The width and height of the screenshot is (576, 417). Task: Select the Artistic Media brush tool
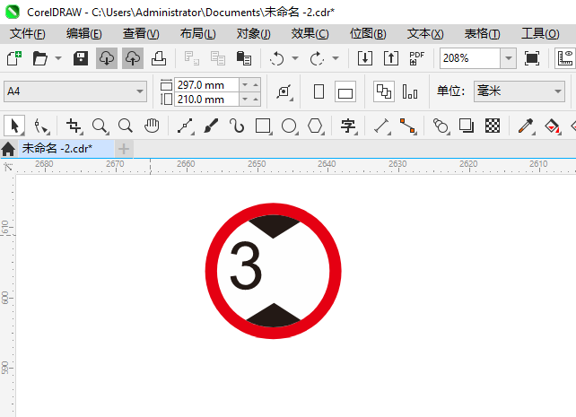point(211,126)
